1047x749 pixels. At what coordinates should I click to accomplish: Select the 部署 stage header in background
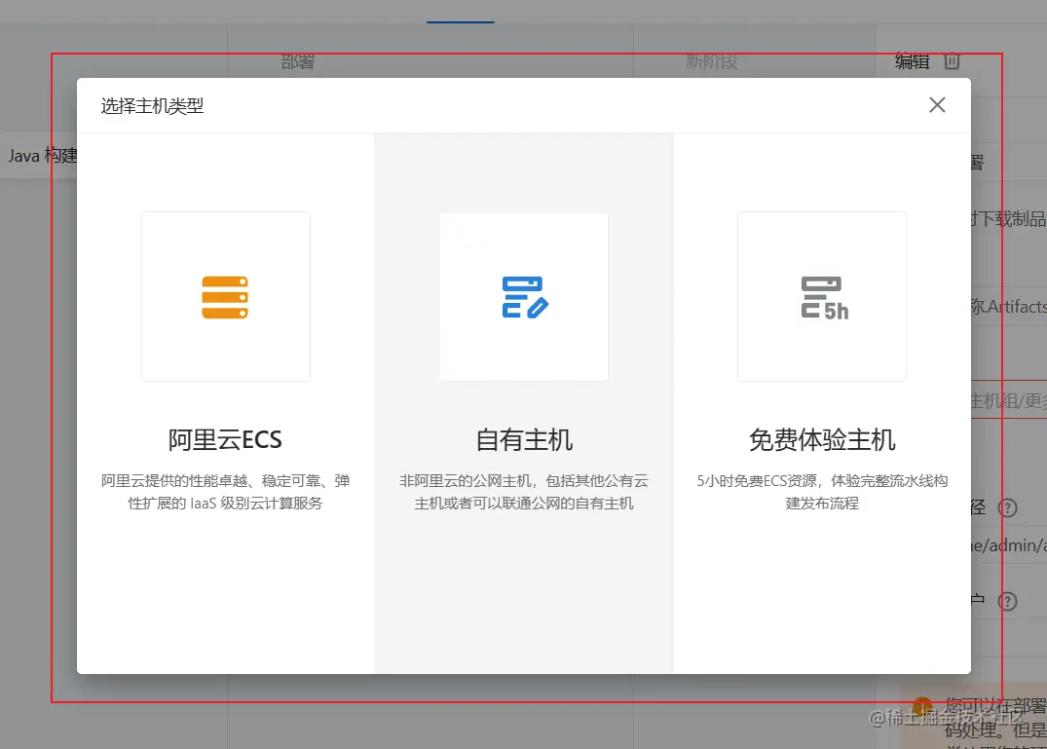click(298, 62)
